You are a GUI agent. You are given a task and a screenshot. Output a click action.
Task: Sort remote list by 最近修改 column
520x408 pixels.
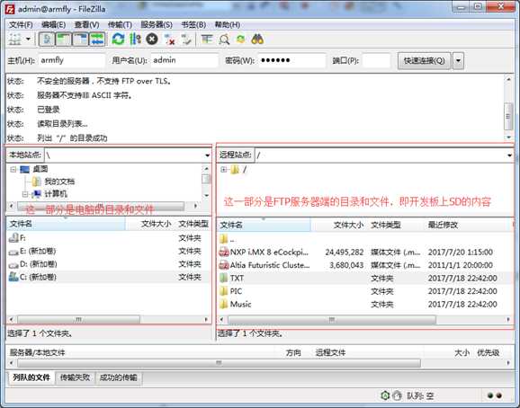point(468,225)
